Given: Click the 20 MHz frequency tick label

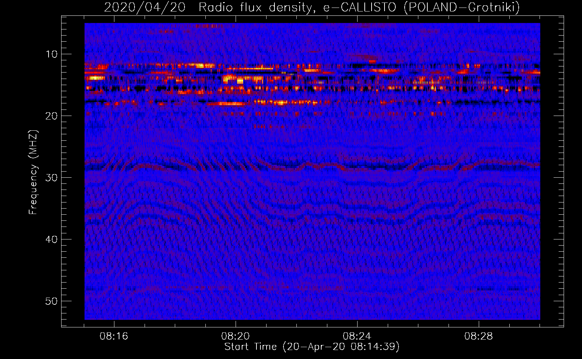Looking at the screenshot, I should click(52, 116).
